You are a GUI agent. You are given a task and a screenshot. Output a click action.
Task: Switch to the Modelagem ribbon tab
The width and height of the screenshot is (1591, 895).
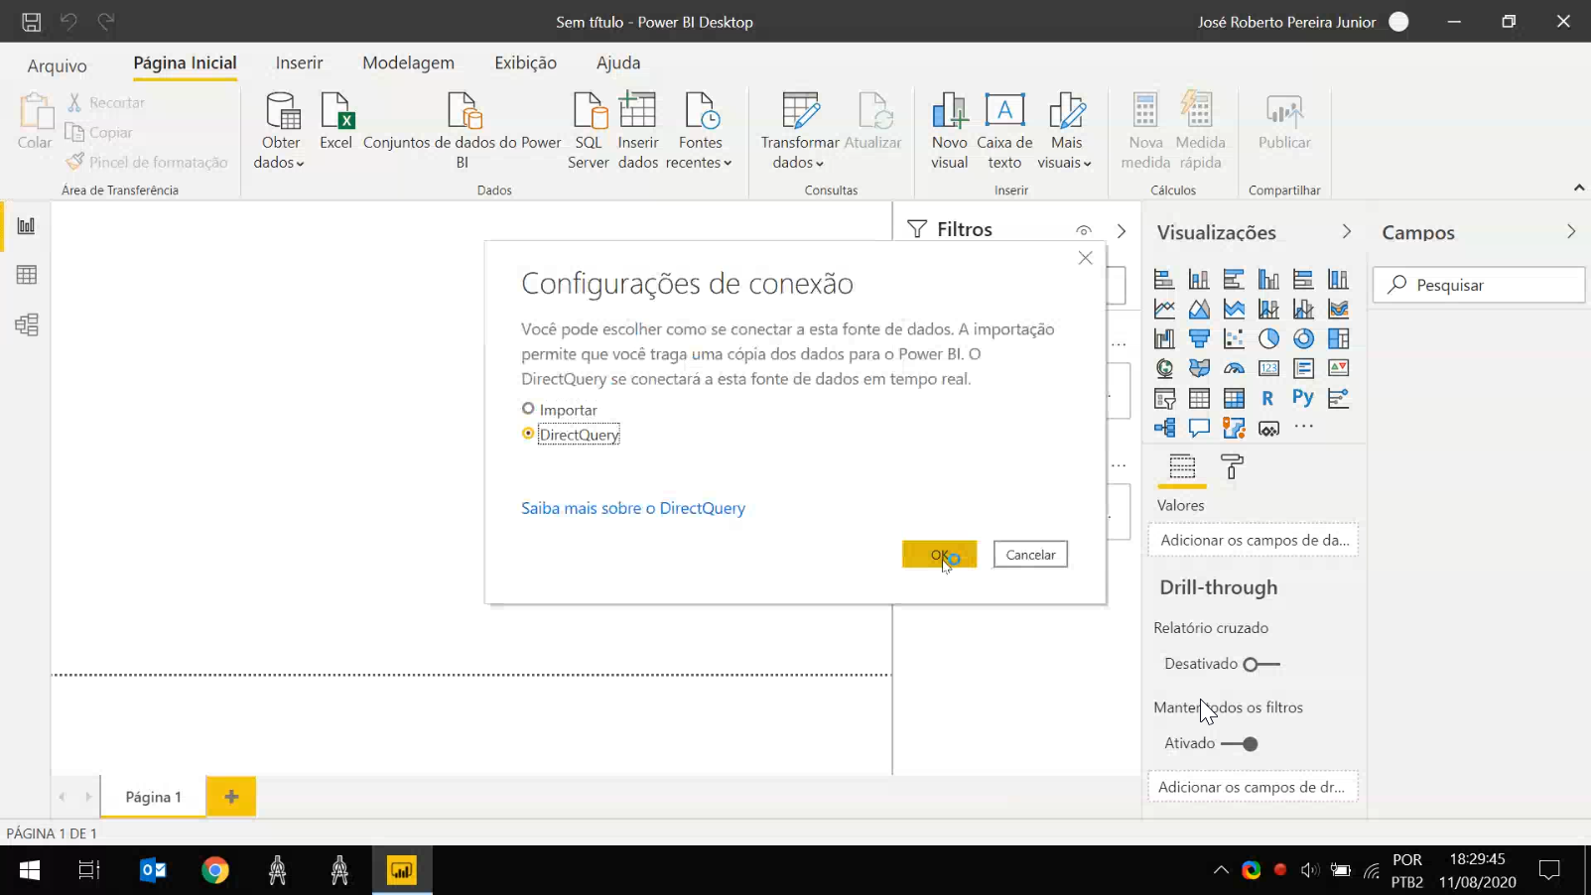(x=408, y=63)
